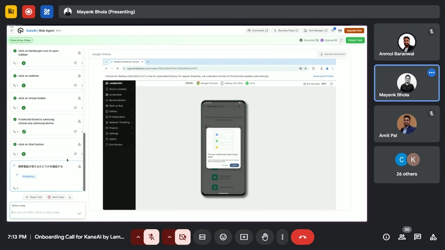This screenshot has width=445, height=250.
Task: Open Running Tasks button
Action: click(x=286, y=31)
